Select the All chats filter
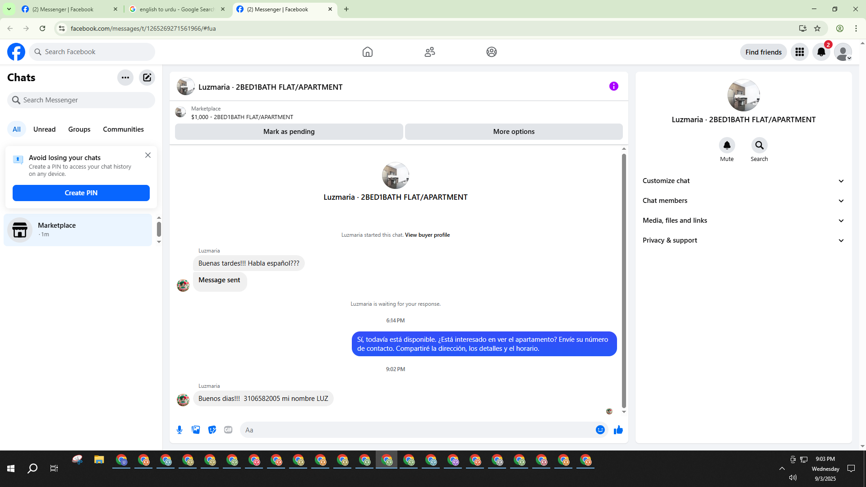866x487 pixels. point(17,129)
